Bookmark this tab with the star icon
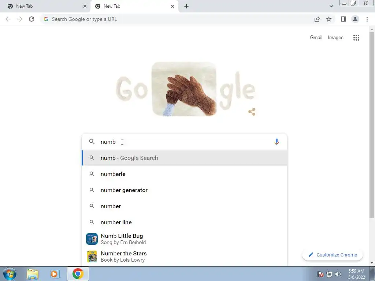This screenshot has width=375, height=281. coord(329,19)
